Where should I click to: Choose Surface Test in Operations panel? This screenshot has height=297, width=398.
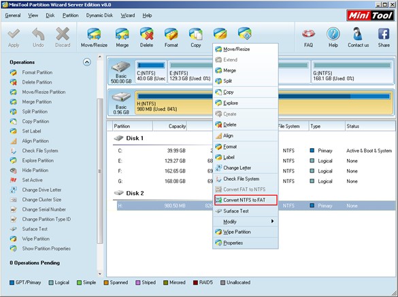tap(35, 229)
